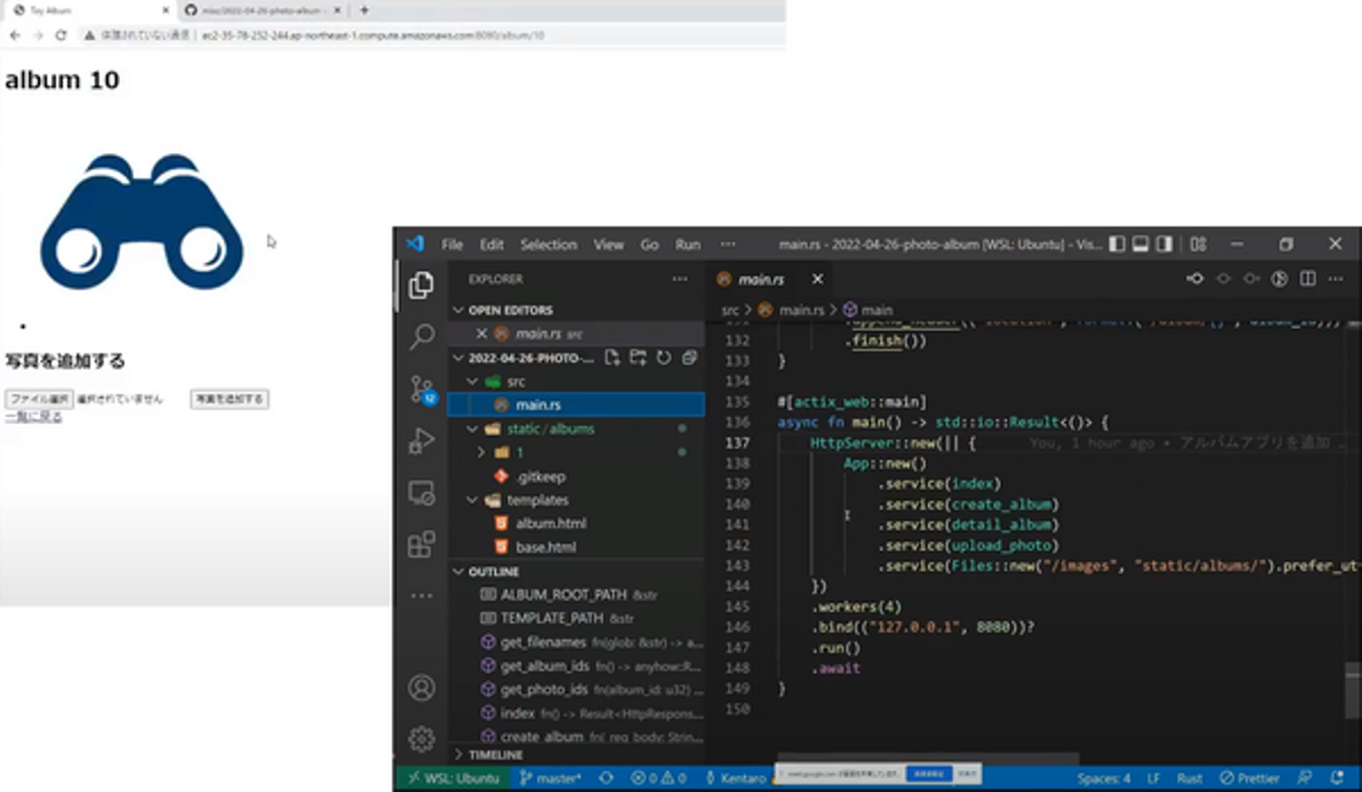
Task: Split the editor to the right
Action: click(1308, 279)
